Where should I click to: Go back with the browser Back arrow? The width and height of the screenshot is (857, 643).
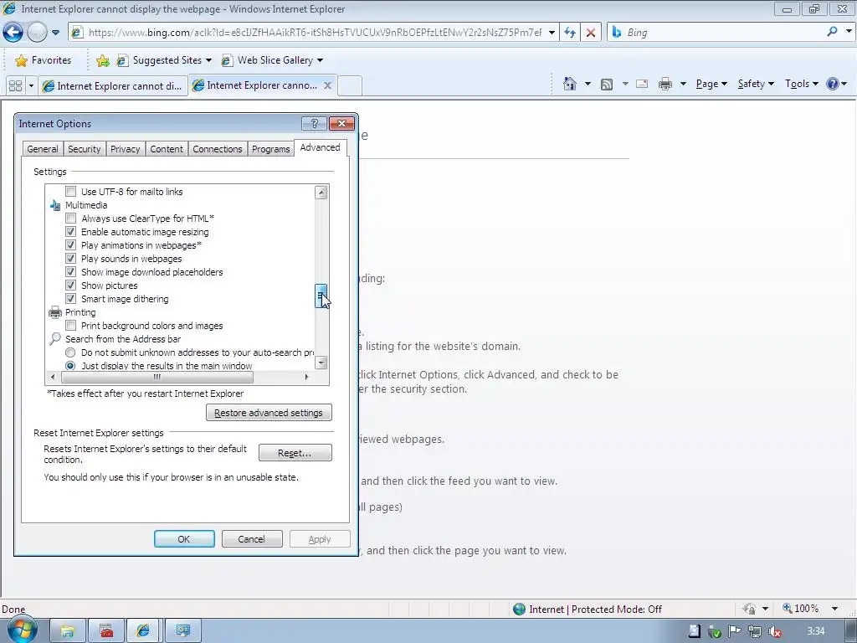click(13, 33)
